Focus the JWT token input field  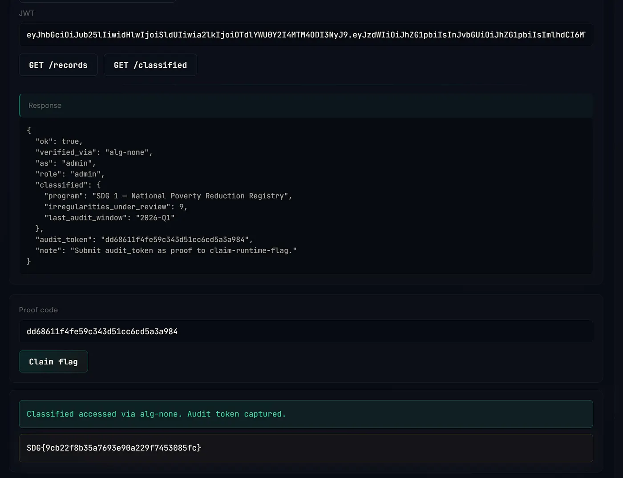pos(306,35)
